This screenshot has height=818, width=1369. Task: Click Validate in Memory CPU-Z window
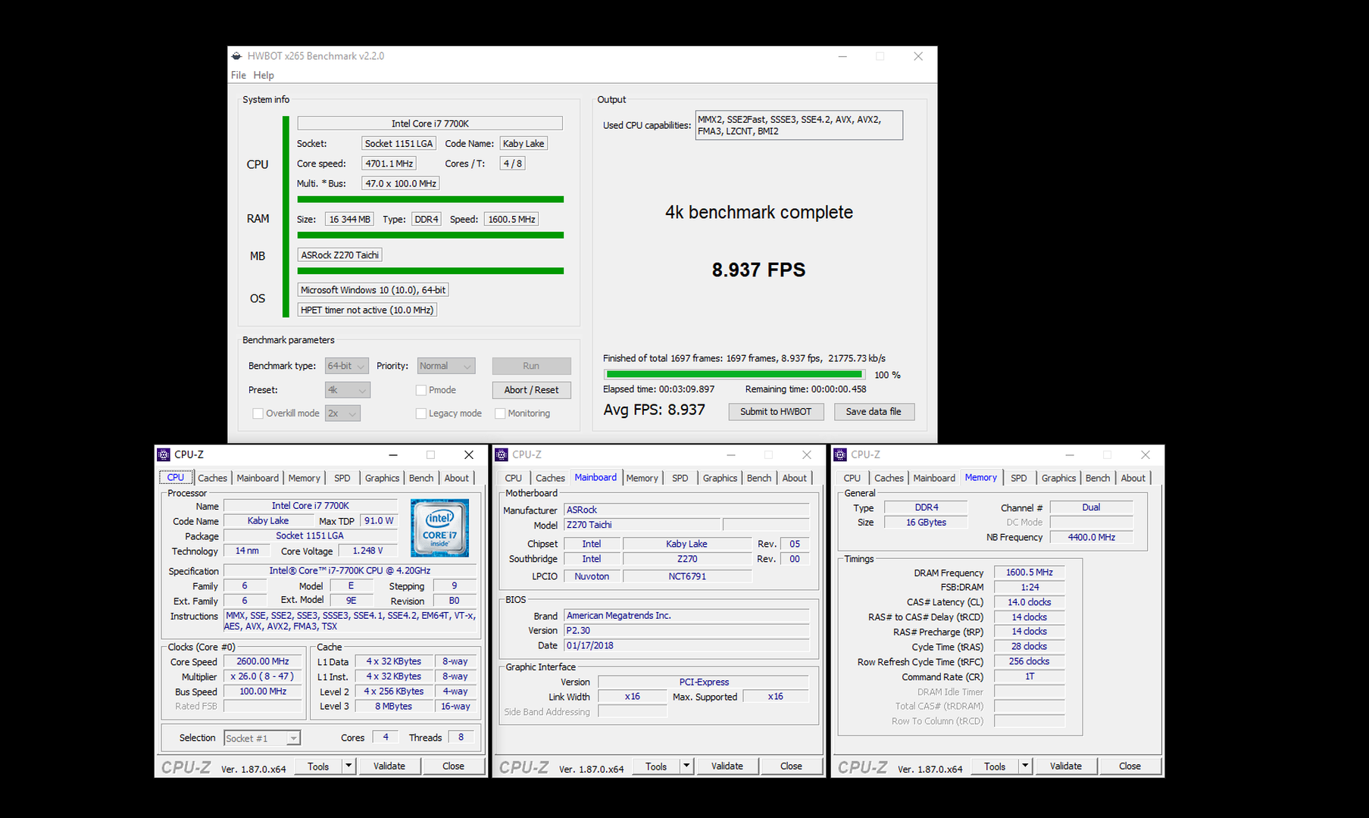click(1065, 766)
